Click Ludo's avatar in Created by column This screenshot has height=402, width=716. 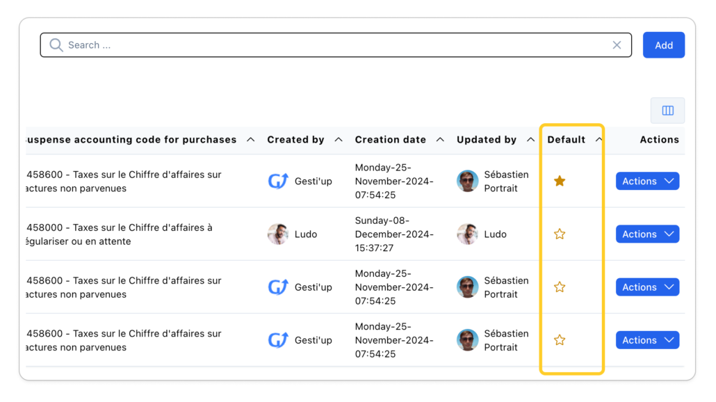[278, 234]
